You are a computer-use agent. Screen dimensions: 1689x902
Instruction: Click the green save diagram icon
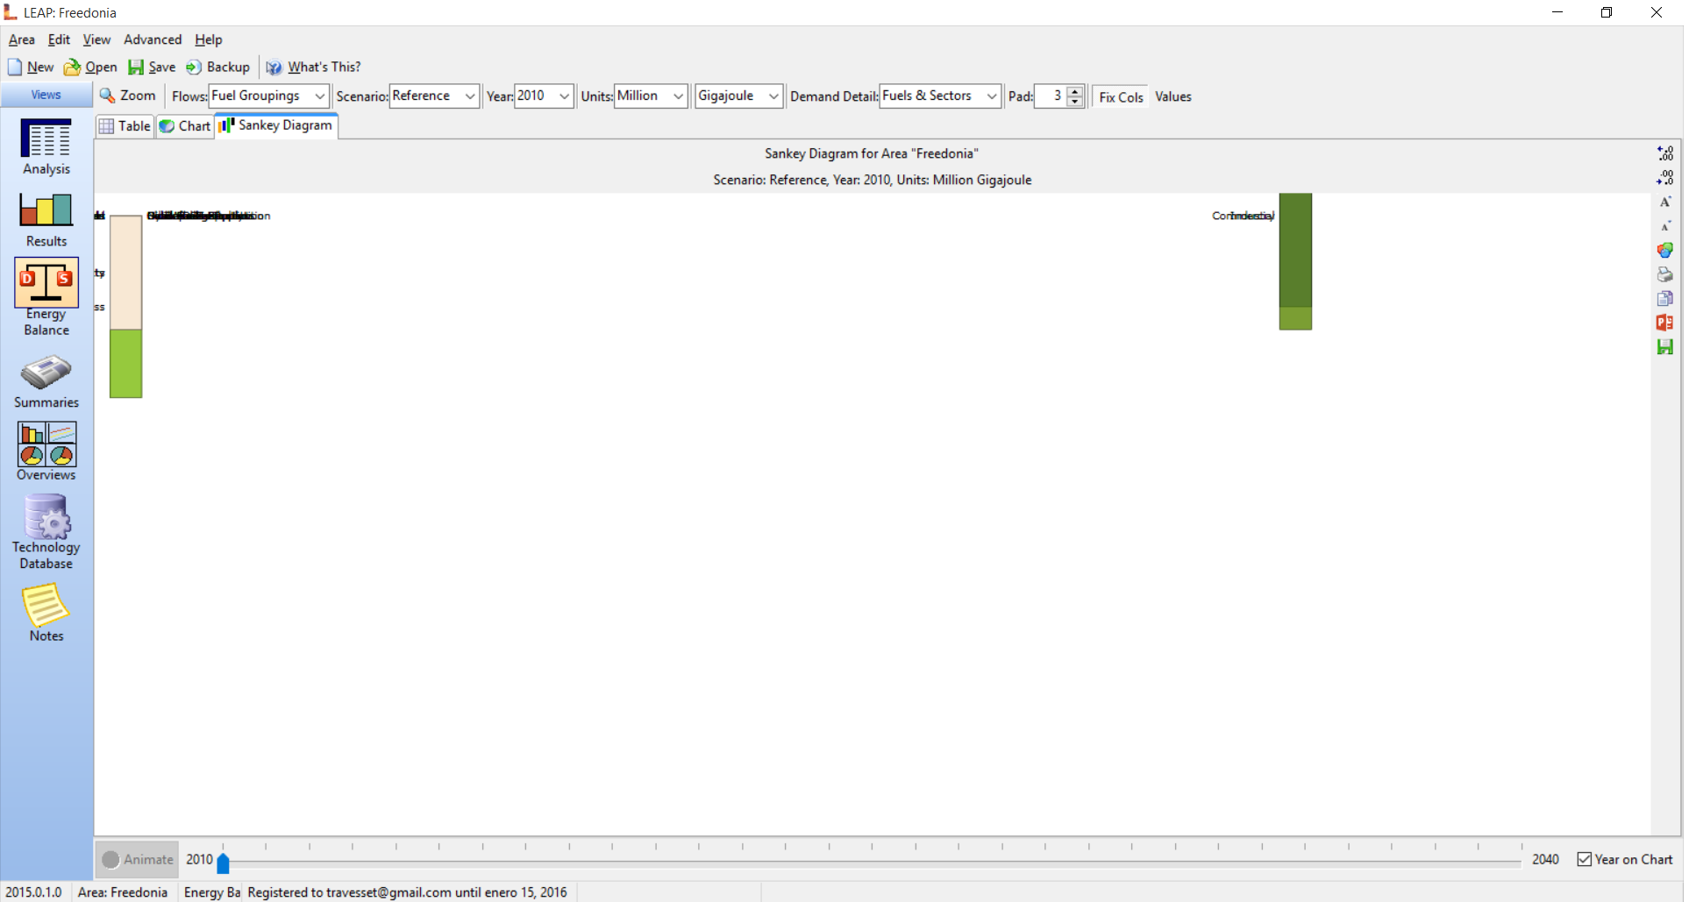(1664, 347)
